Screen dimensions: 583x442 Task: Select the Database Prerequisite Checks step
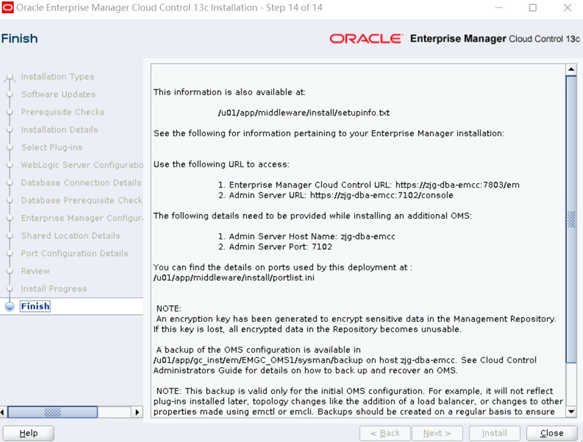(82, 200)
